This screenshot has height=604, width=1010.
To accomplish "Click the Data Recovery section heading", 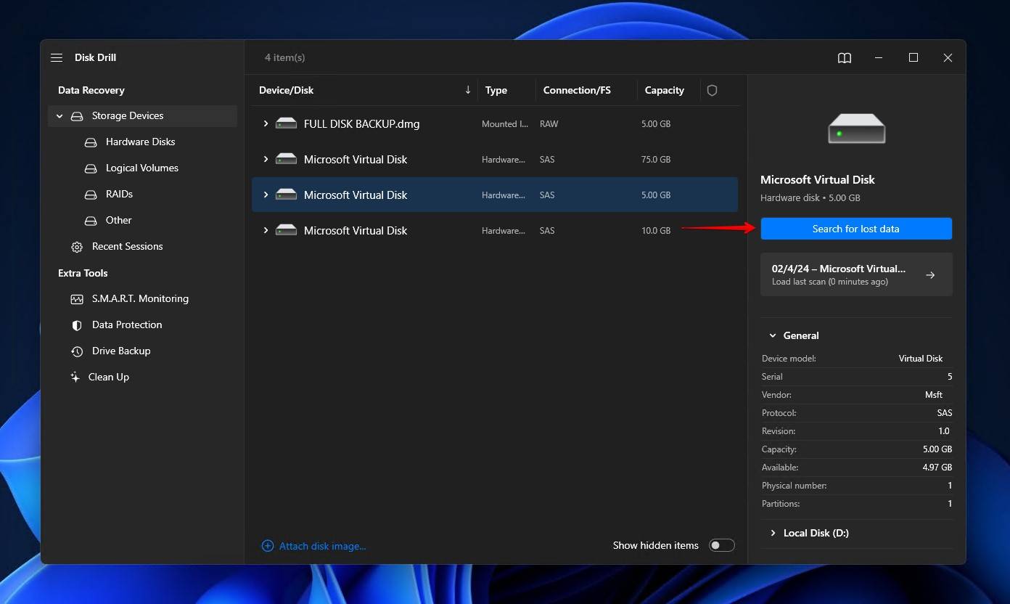I will coord(91,90).
